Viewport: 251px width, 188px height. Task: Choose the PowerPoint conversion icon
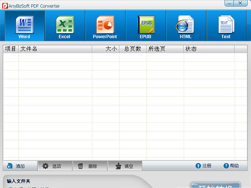[105, 26]
